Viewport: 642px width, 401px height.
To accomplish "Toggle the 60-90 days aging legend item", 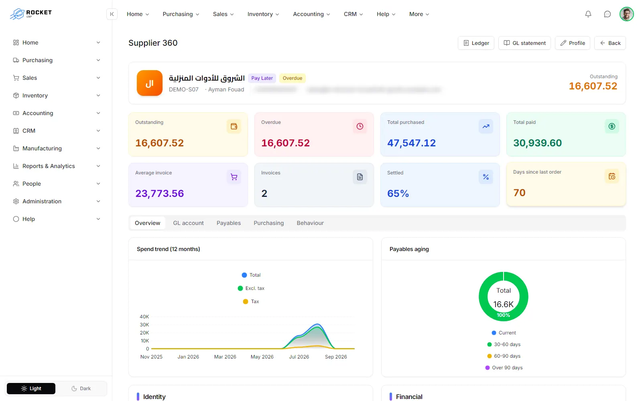I will coord(504,356).
